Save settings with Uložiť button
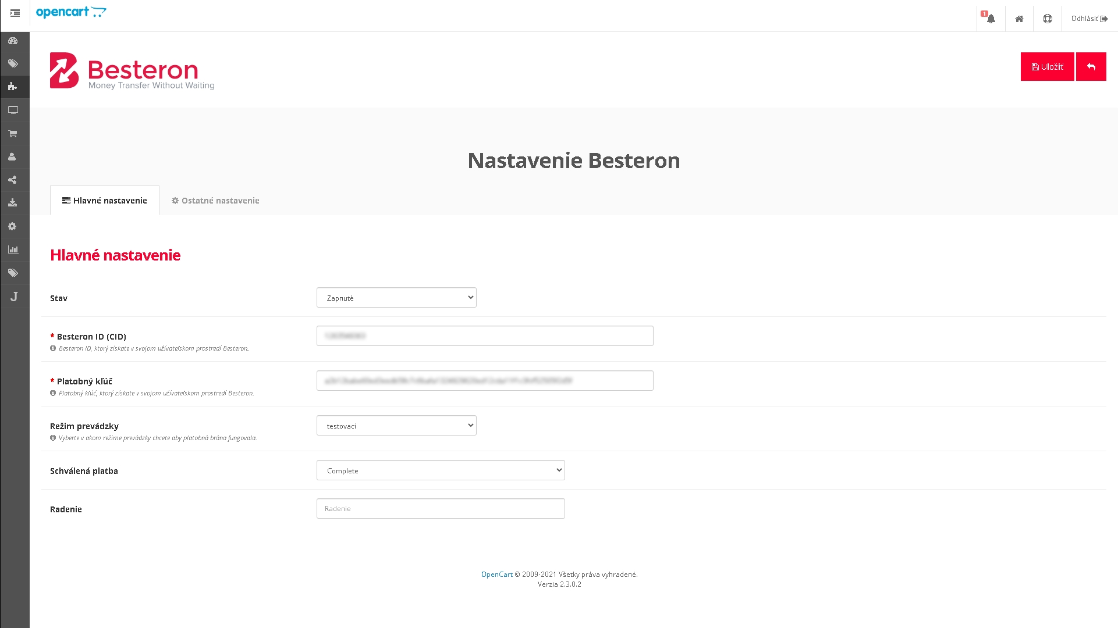 tap(1047, 67)
